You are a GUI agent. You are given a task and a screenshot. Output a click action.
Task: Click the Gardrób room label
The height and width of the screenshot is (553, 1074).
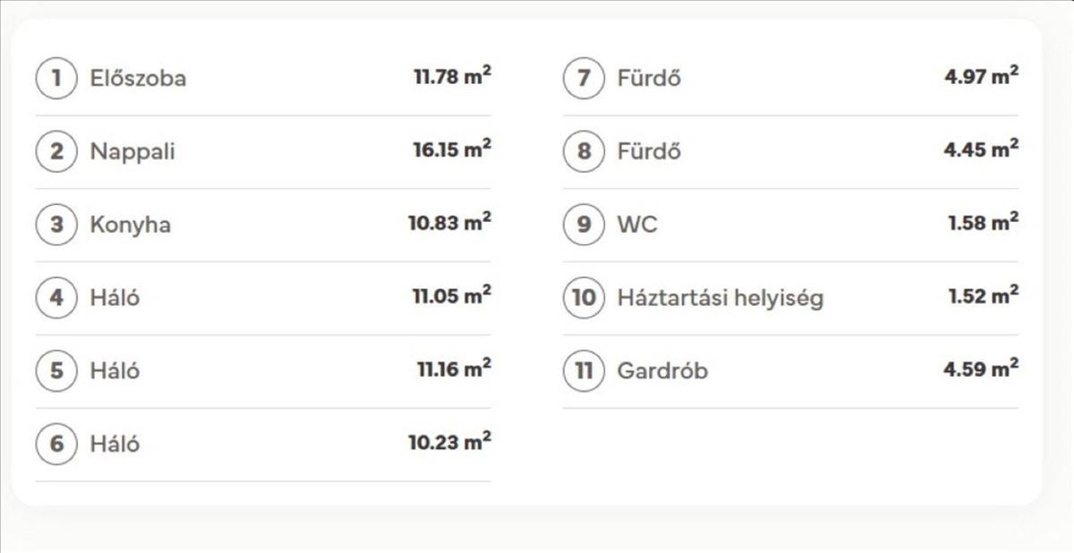(662, 370)
